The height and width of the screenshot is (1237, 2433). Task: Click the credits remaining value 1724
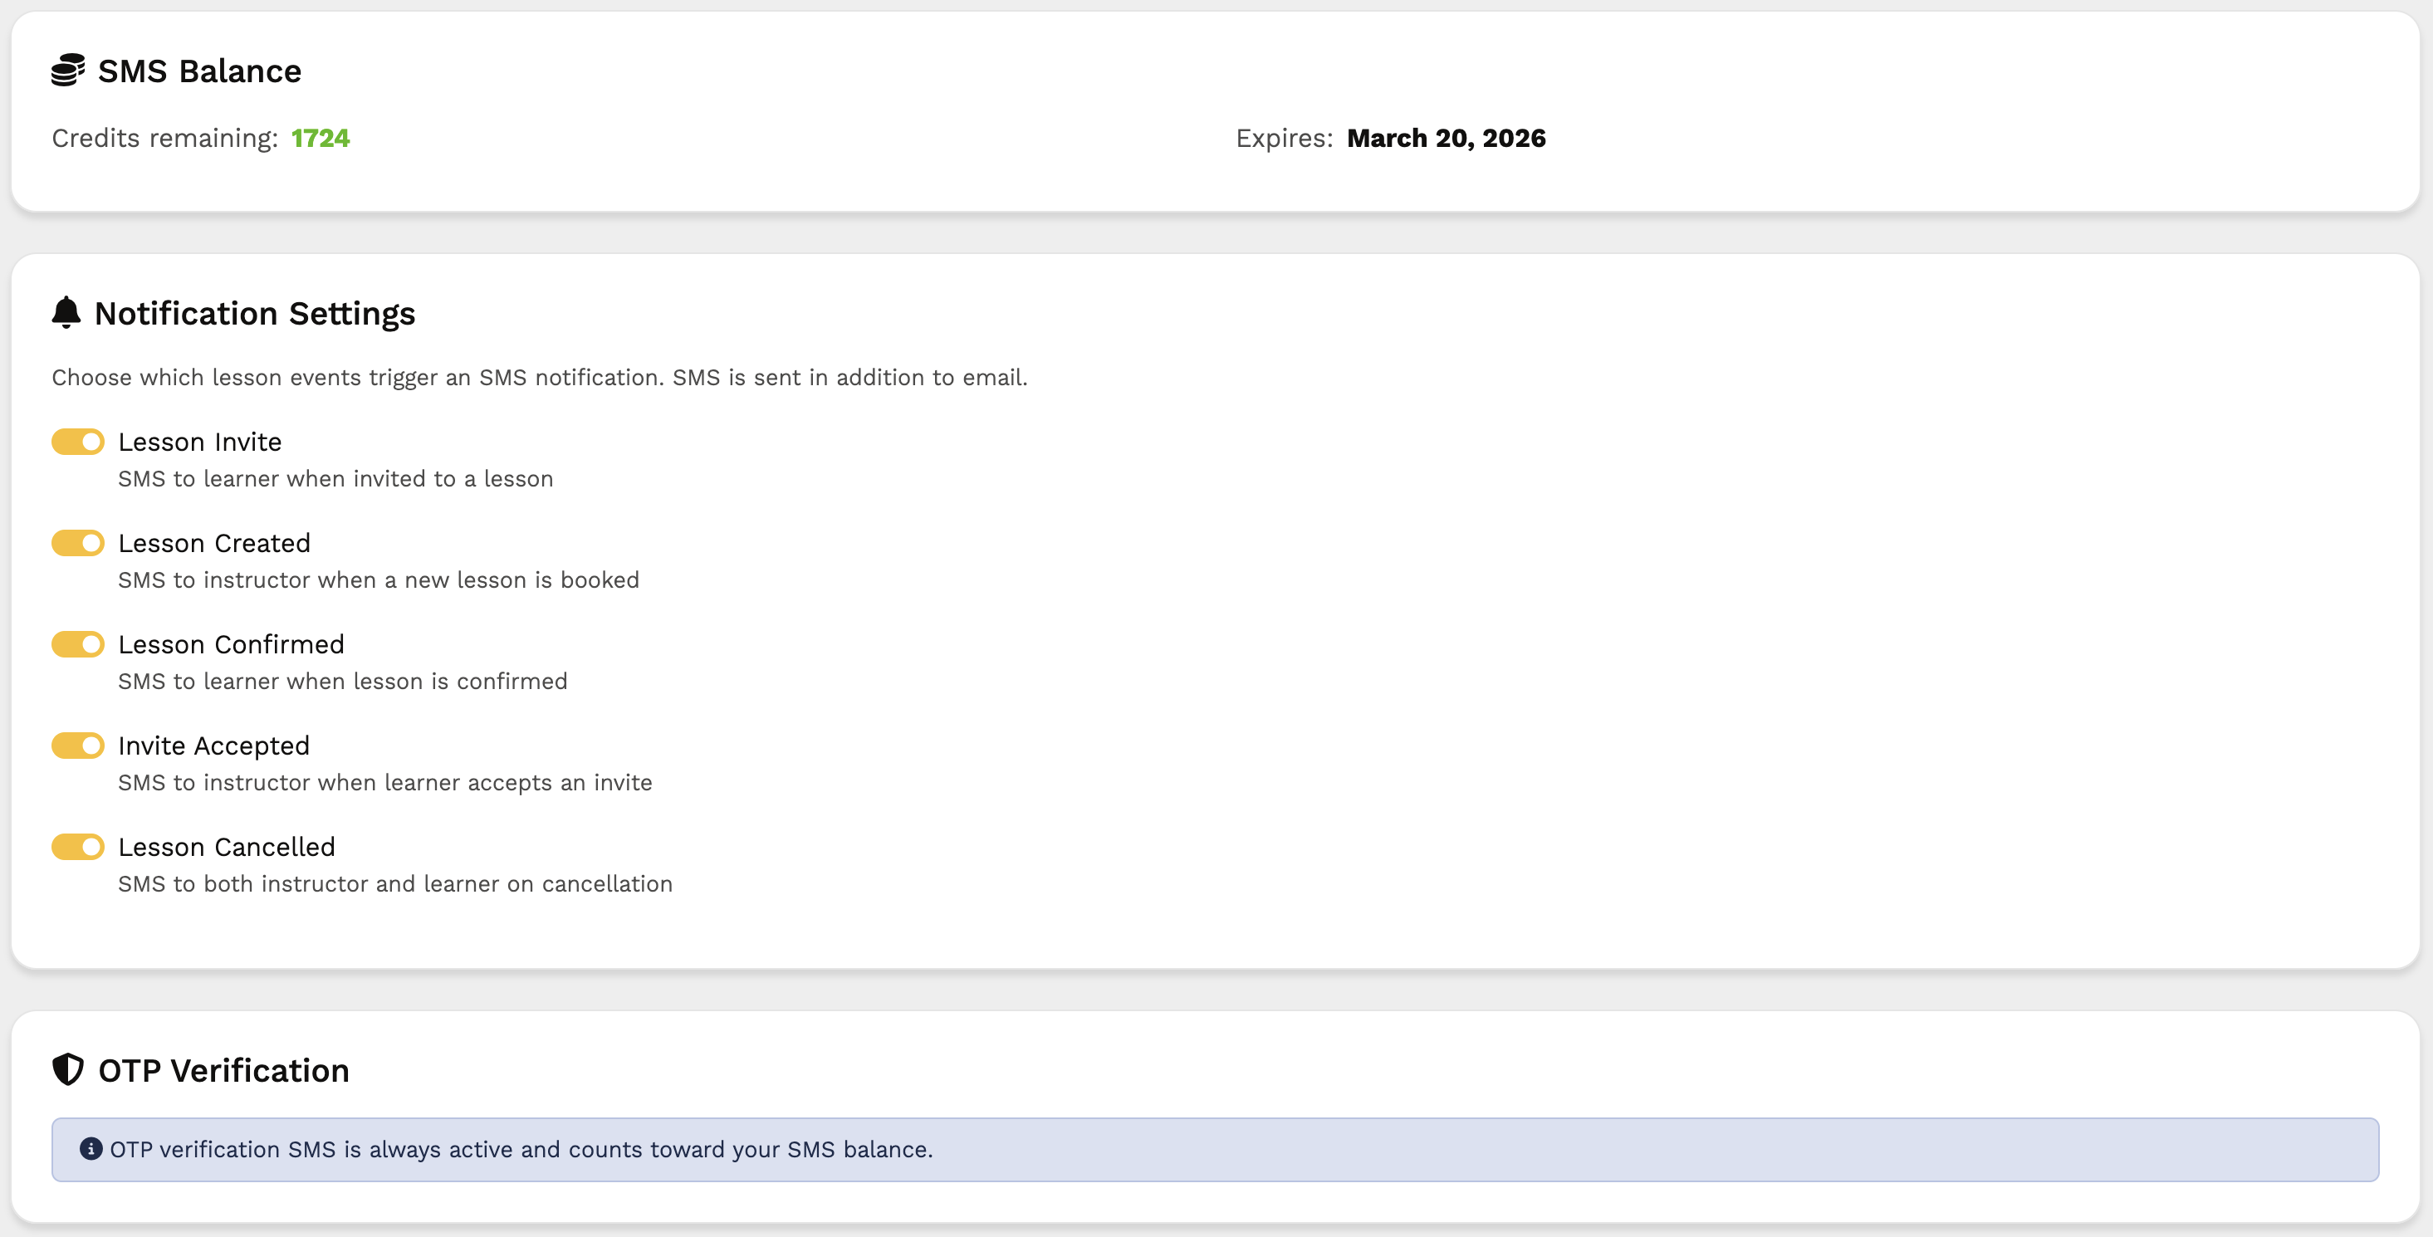[321, 138]
